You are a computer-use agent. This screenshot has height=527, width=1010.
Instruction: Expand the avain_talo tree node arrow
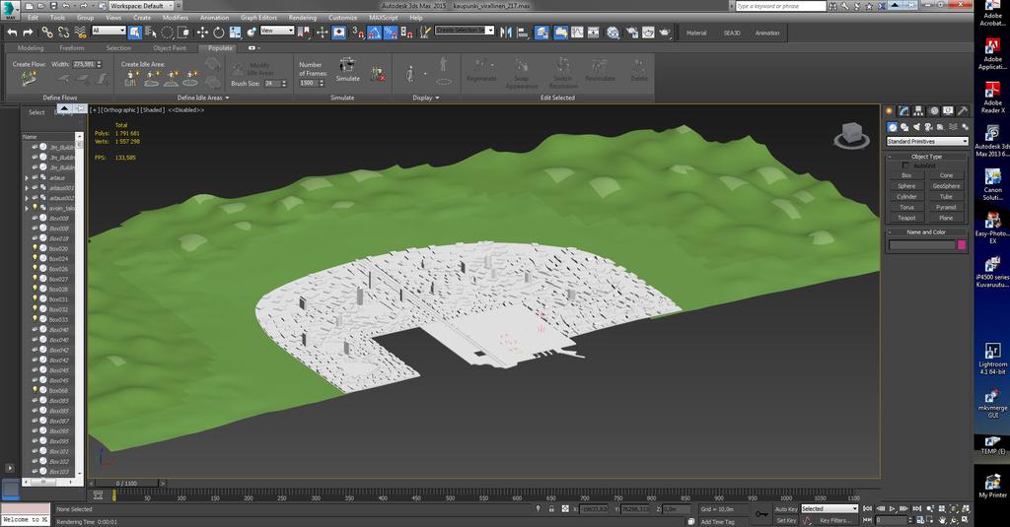point(27,209)
